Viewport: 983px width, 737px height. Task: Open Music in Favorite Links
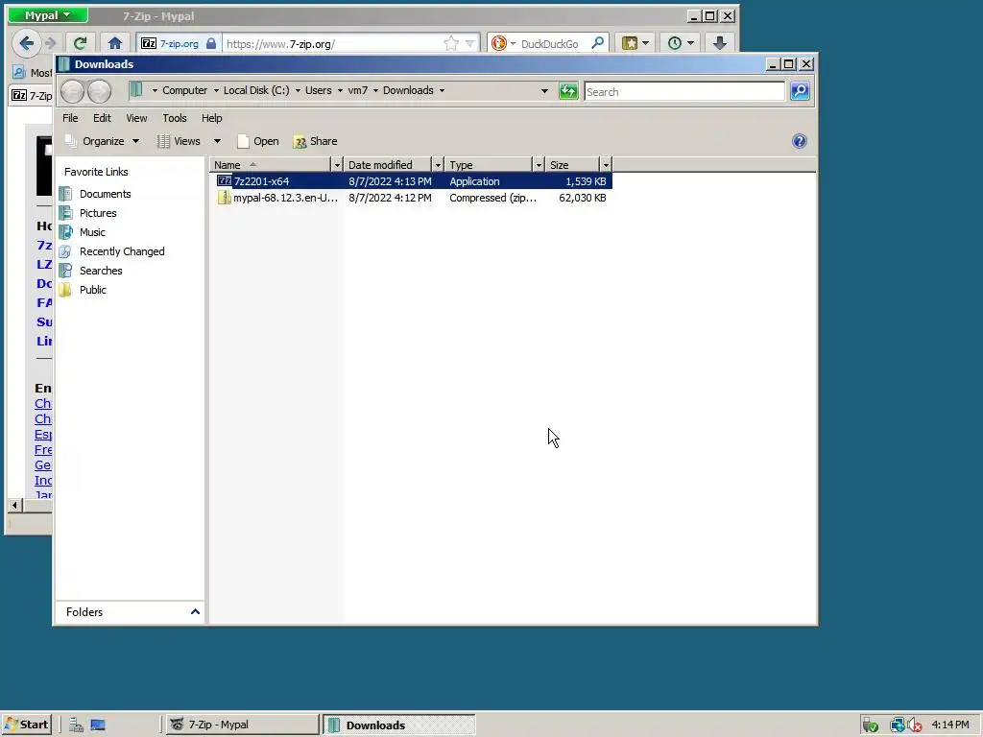point(91,232)
